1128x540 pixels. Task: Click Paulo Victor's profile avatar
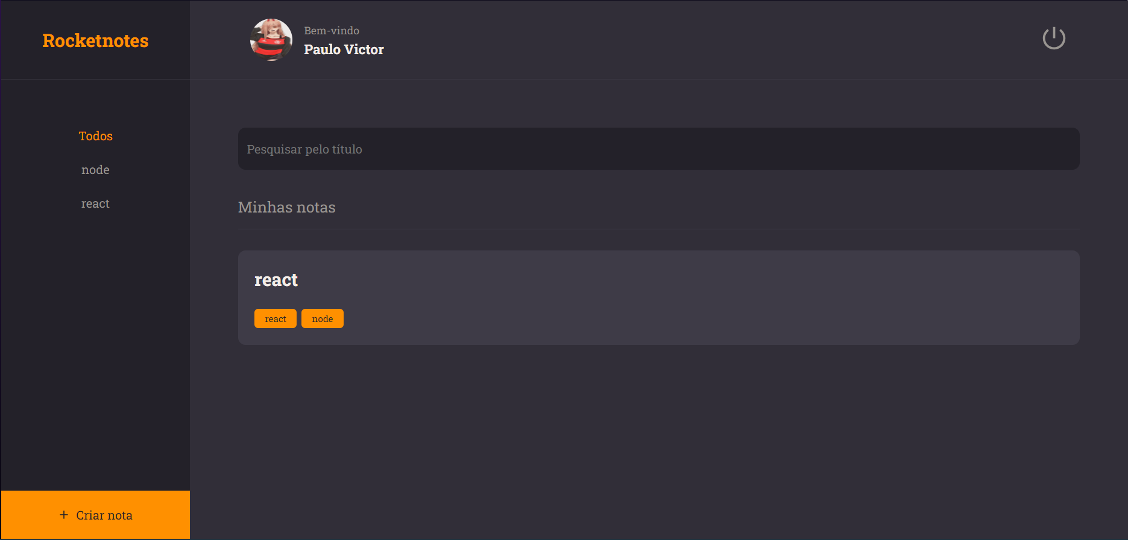point(271,40)
